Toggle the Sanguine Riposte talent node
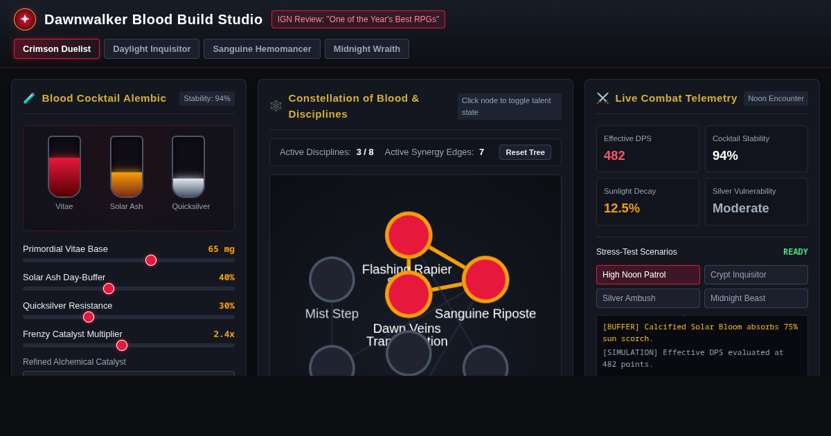This screenshot has width=831, height=436. pos(485,280)
